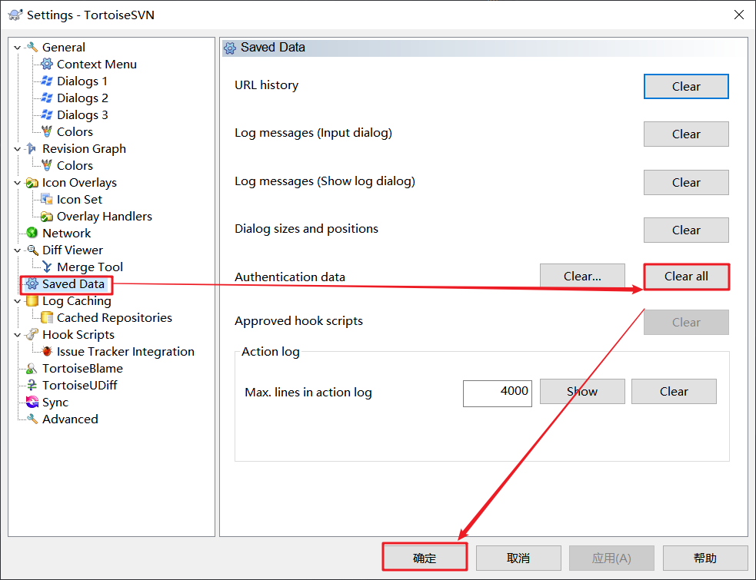The image size is (756, 580).
Task: Click the Advanced wrench icon
Action: 32,419
